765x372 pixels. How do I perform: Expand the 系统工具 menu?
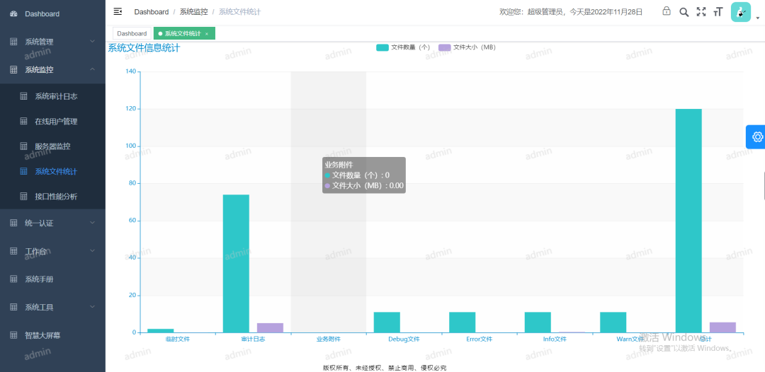tap(52, 307)
